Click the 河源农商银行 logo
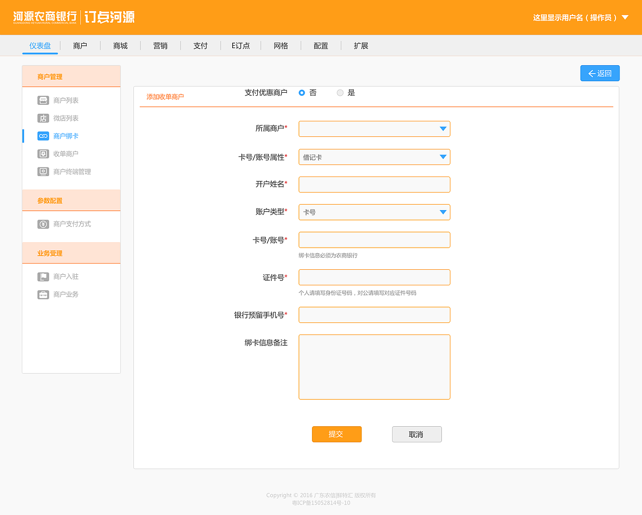Image resolution: width=642 pixels, height=515 pixels. point(45,18)
